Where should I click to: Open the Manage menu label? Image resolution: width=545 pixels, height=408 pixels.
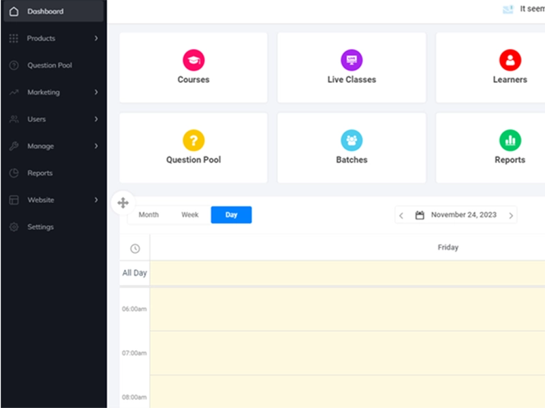(41, 146)
